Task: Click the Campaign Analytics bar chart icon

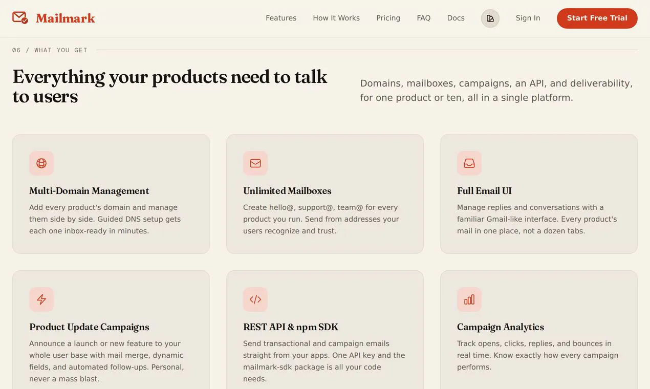Action: pos(469,299)
